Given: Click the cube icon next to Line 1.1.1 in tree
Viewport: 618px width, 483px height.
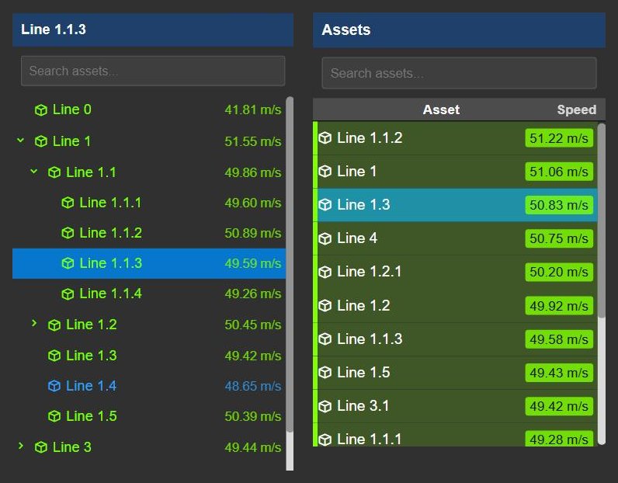Looking at the screenshot, I should 68,203.
